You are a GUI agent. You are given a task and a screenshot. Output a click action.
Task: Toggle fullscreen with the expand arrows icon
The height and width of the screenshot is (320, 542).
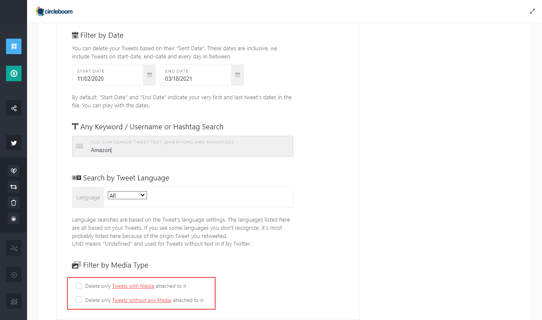coord(532,12)
